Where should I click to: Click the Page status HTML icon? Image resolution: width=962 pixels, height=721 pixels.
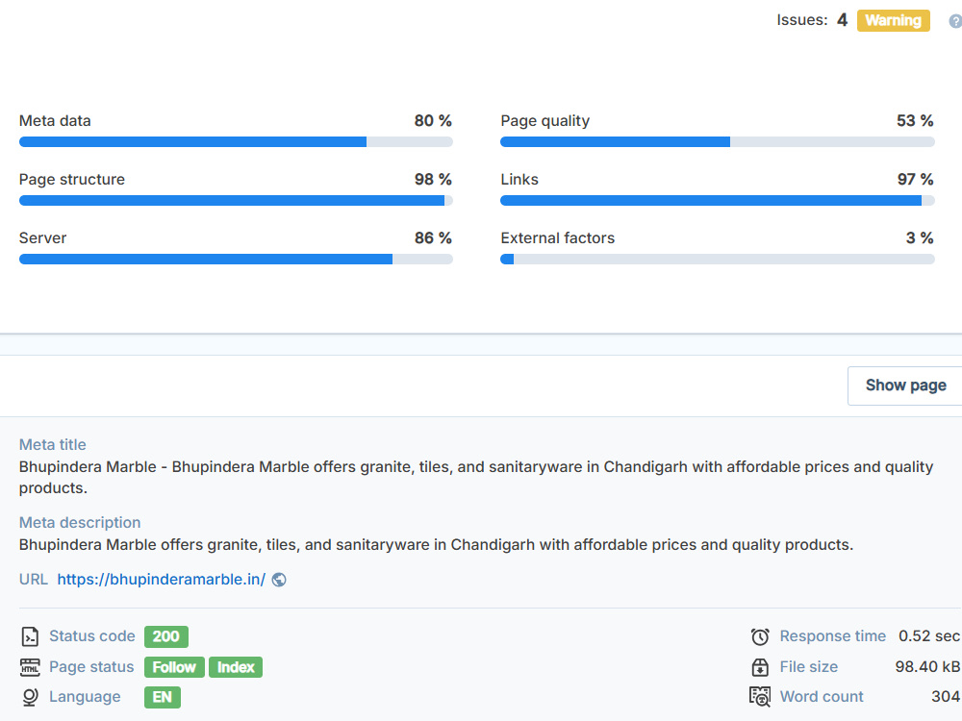click(x=30, y=667)
